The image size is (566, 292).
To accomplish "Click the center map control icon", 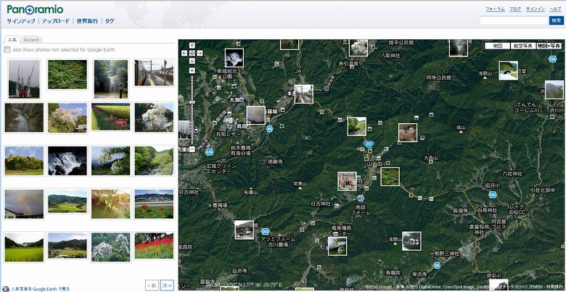I will pos(192,53).
